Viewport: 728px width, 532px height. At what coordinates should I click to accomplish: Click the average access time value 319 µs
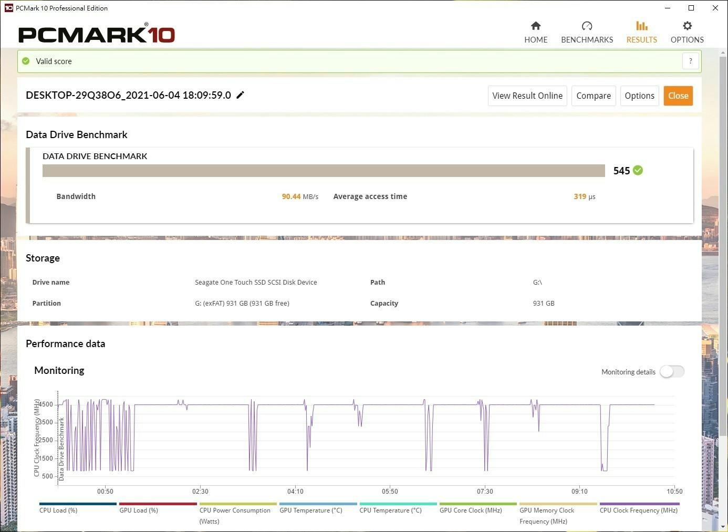tap(584, 196)
